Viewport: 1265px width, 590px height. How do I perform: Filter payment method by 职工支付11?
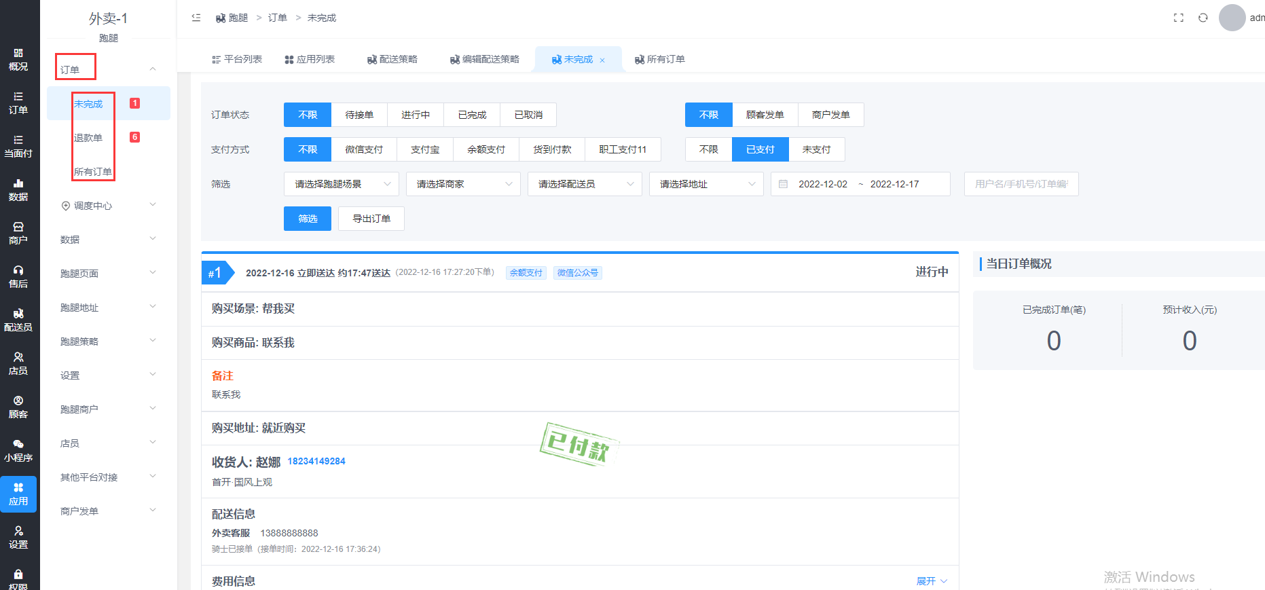623,149
